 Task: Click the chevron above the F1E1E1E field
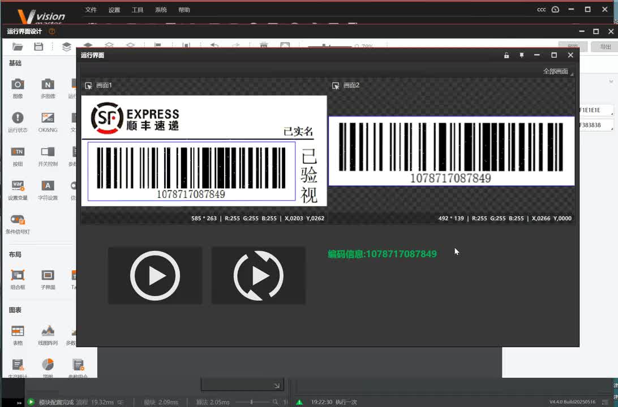tap(611, 81)
